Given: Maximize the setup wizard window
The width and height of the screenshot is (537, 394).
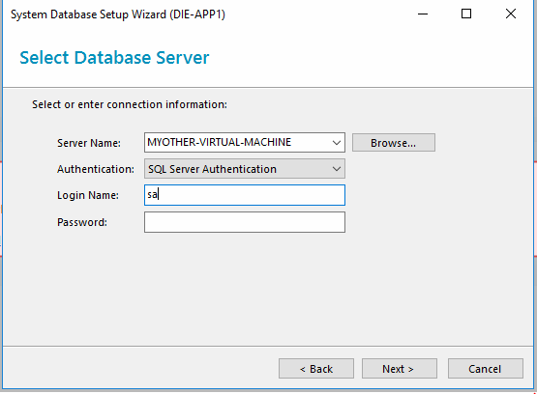Looking at the screenshot, I should coord(466,14).
